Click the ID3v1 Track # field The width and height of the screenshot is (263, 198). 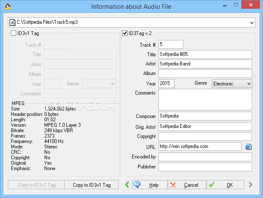[57, 45]
